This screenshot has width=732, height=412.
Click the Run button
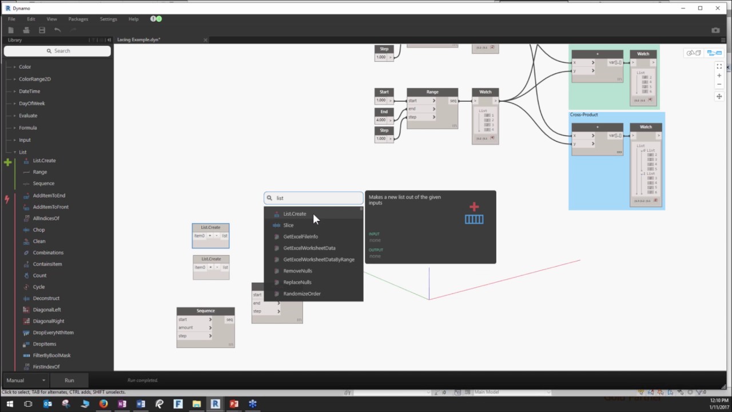point(69,380)
